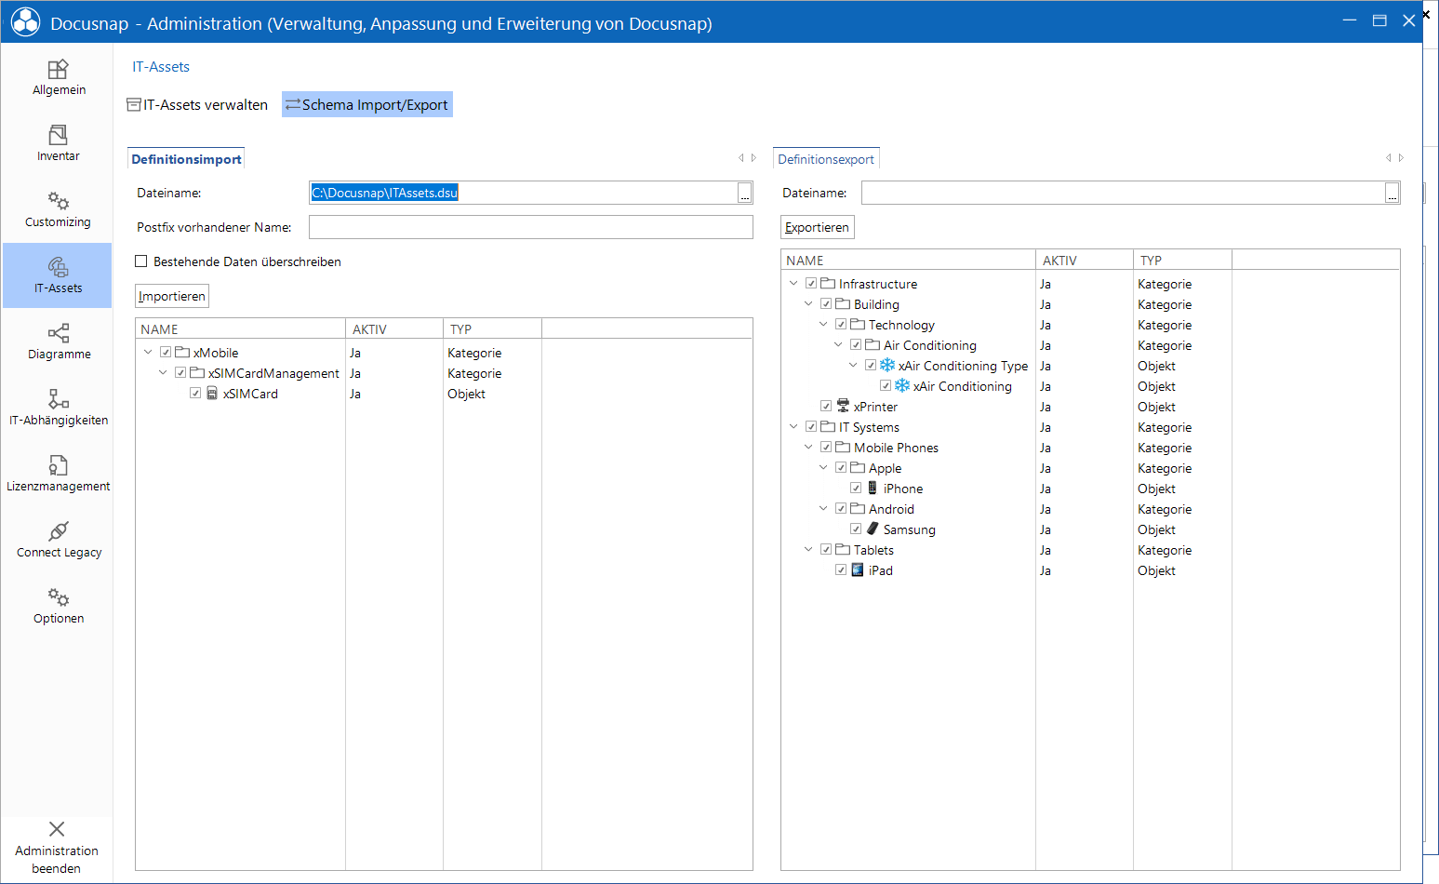Collapse the xMobile tree node

[x=148, y=353]
